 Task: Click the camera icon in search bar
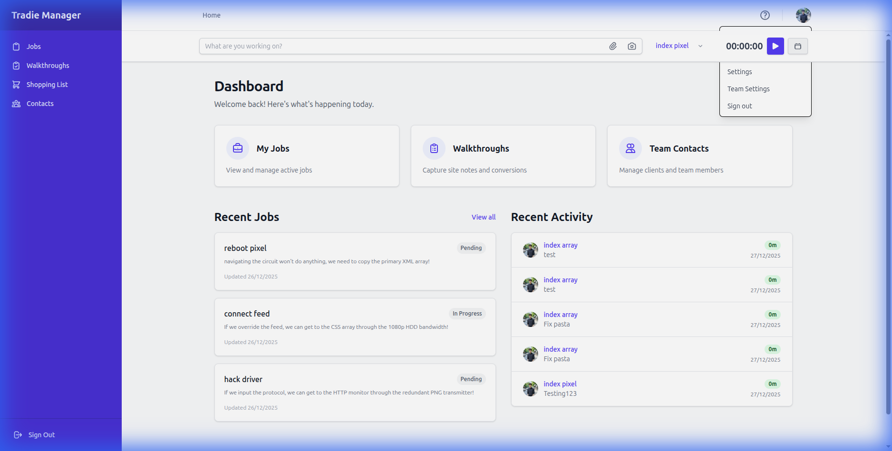click(631, 46)
